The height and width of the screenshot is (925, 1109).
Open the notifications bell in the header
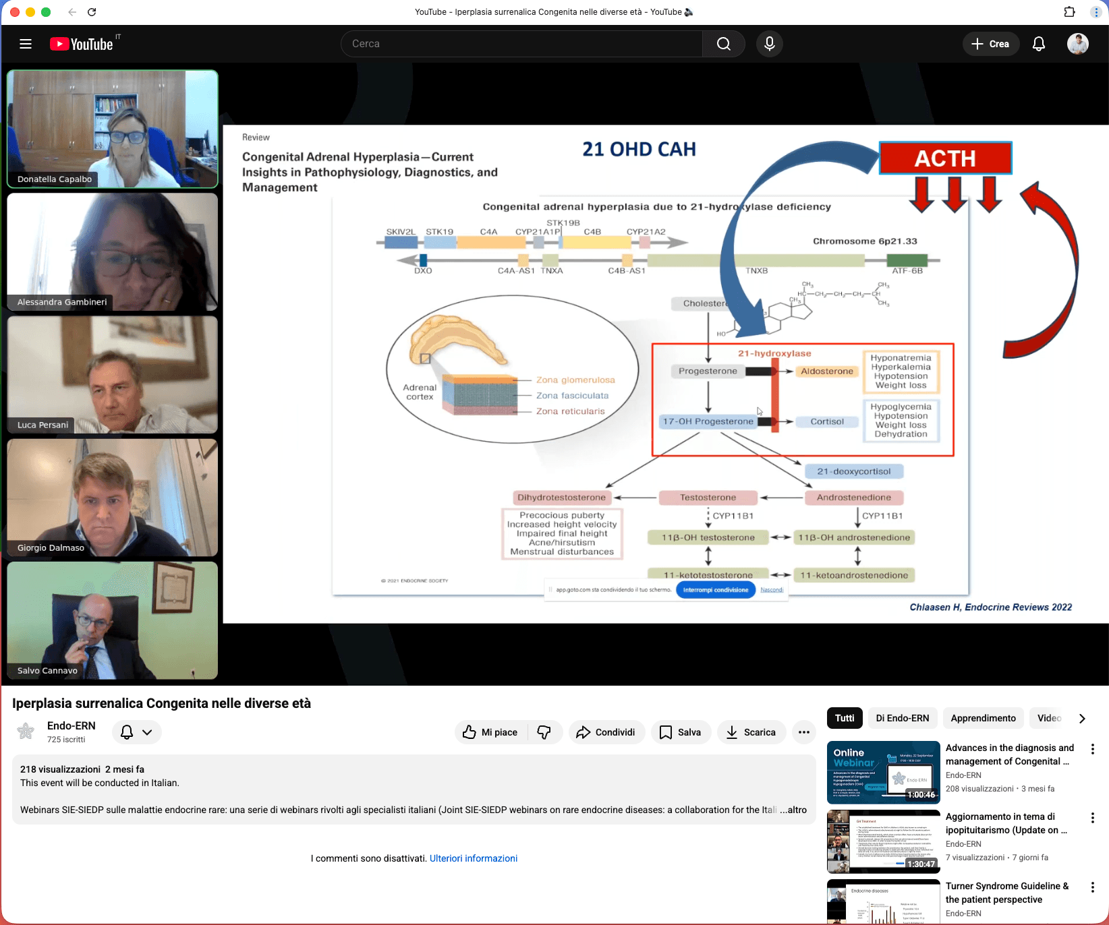pos(1039,44)
